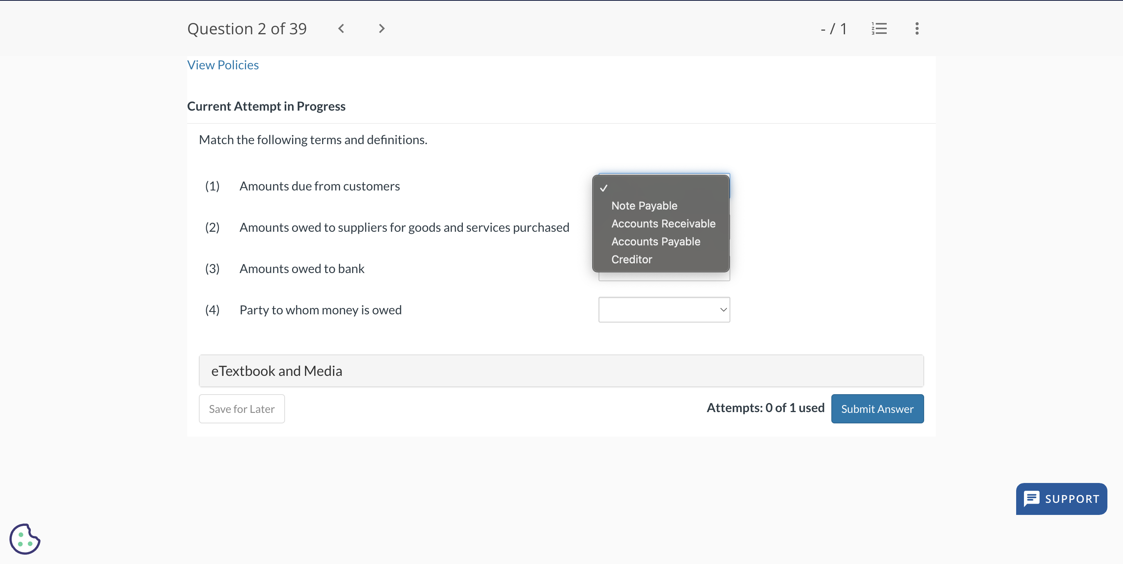
Task: Go to the previous question arrow
Action: point(341,29)
